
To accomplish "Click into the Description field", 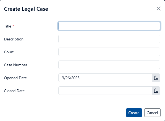I will 109,39.
